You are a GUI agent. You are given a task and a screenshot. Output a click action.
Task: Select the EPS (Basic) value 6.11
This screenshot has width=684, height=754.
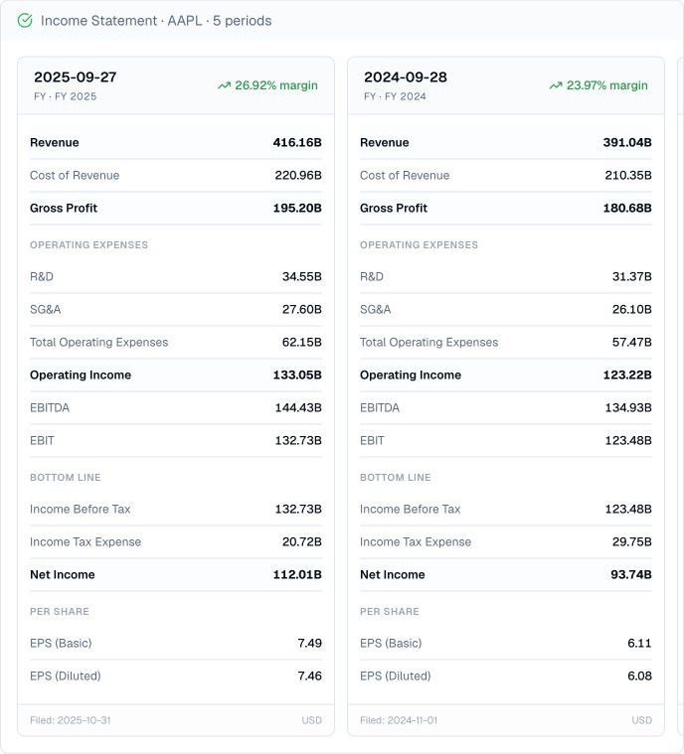(639, 643)
